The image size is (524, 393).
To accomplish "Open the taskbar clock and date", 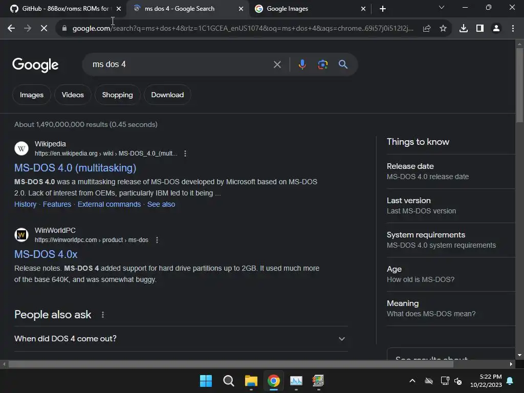I will [x=486, y=381].
